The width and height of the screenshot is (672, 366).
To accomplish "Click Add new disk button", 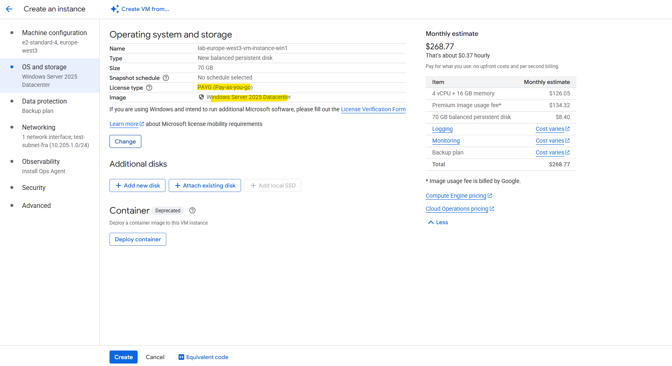I will pos(137,185).
